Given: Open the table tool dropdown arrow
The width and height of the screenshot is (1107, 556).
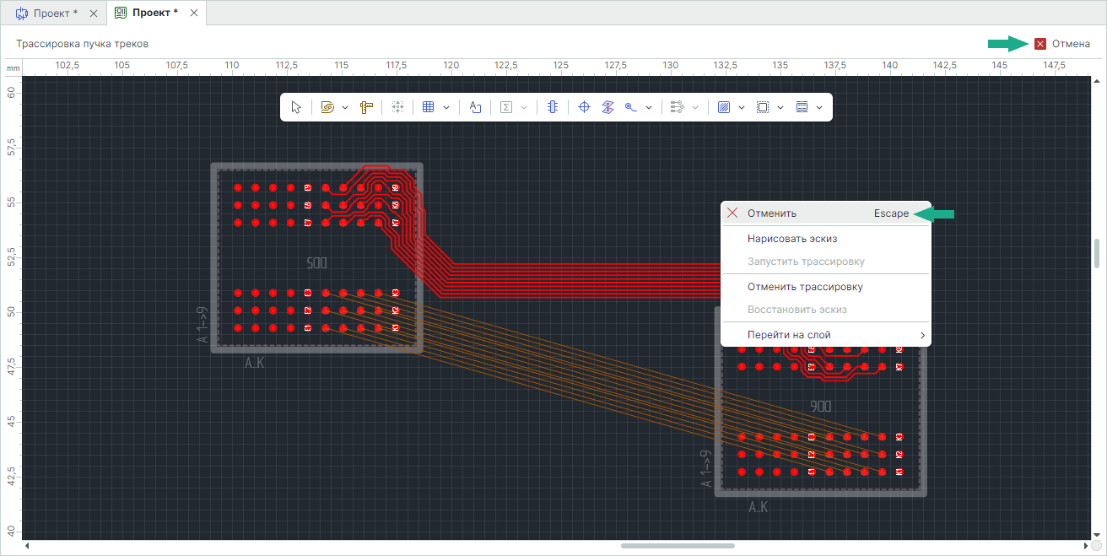Looking at the screenshot, I should [446, 107].
